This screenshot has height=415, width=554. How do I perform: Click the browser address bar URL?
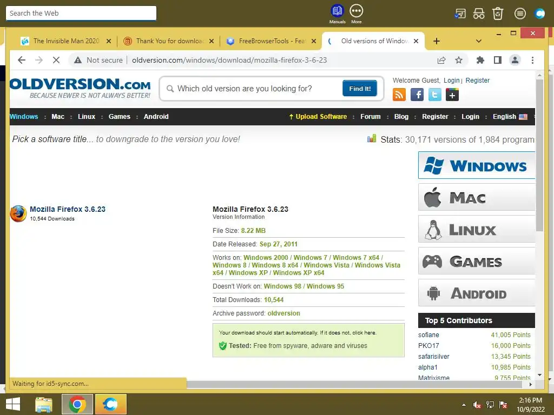229,60
